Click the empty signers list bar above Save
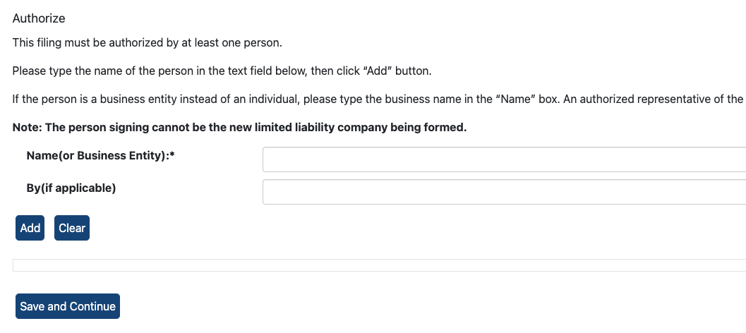 tap(379, 265)
